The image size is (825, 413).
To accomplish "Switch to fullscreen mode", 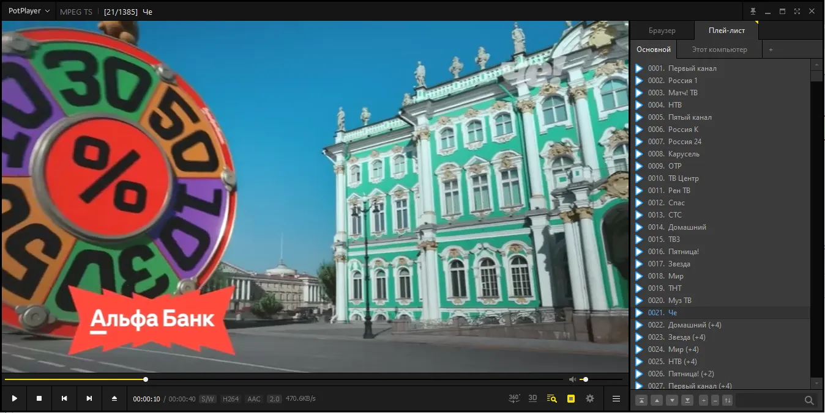I will click(x=797, y=11).
